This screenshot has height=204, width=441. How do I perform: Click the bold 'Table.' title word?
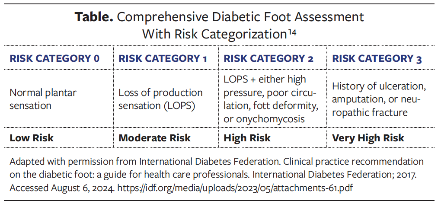(x=94, y=17)
